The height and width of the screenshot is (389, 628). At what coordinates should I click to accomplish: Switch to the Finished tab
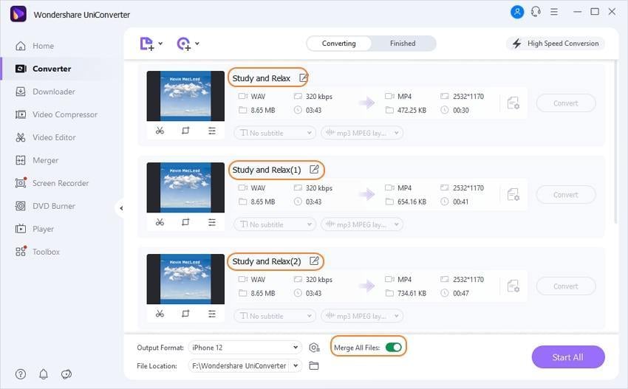click(x=403, y=44)
